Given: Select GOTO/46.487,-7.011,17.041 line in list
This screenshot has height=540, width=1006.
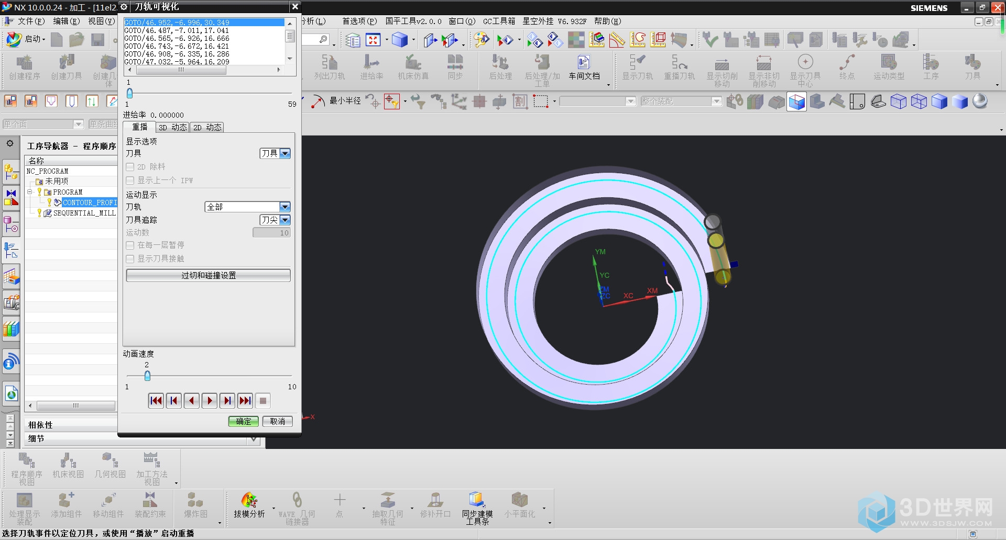Looking at the screenshot, I should click(177, 30).
